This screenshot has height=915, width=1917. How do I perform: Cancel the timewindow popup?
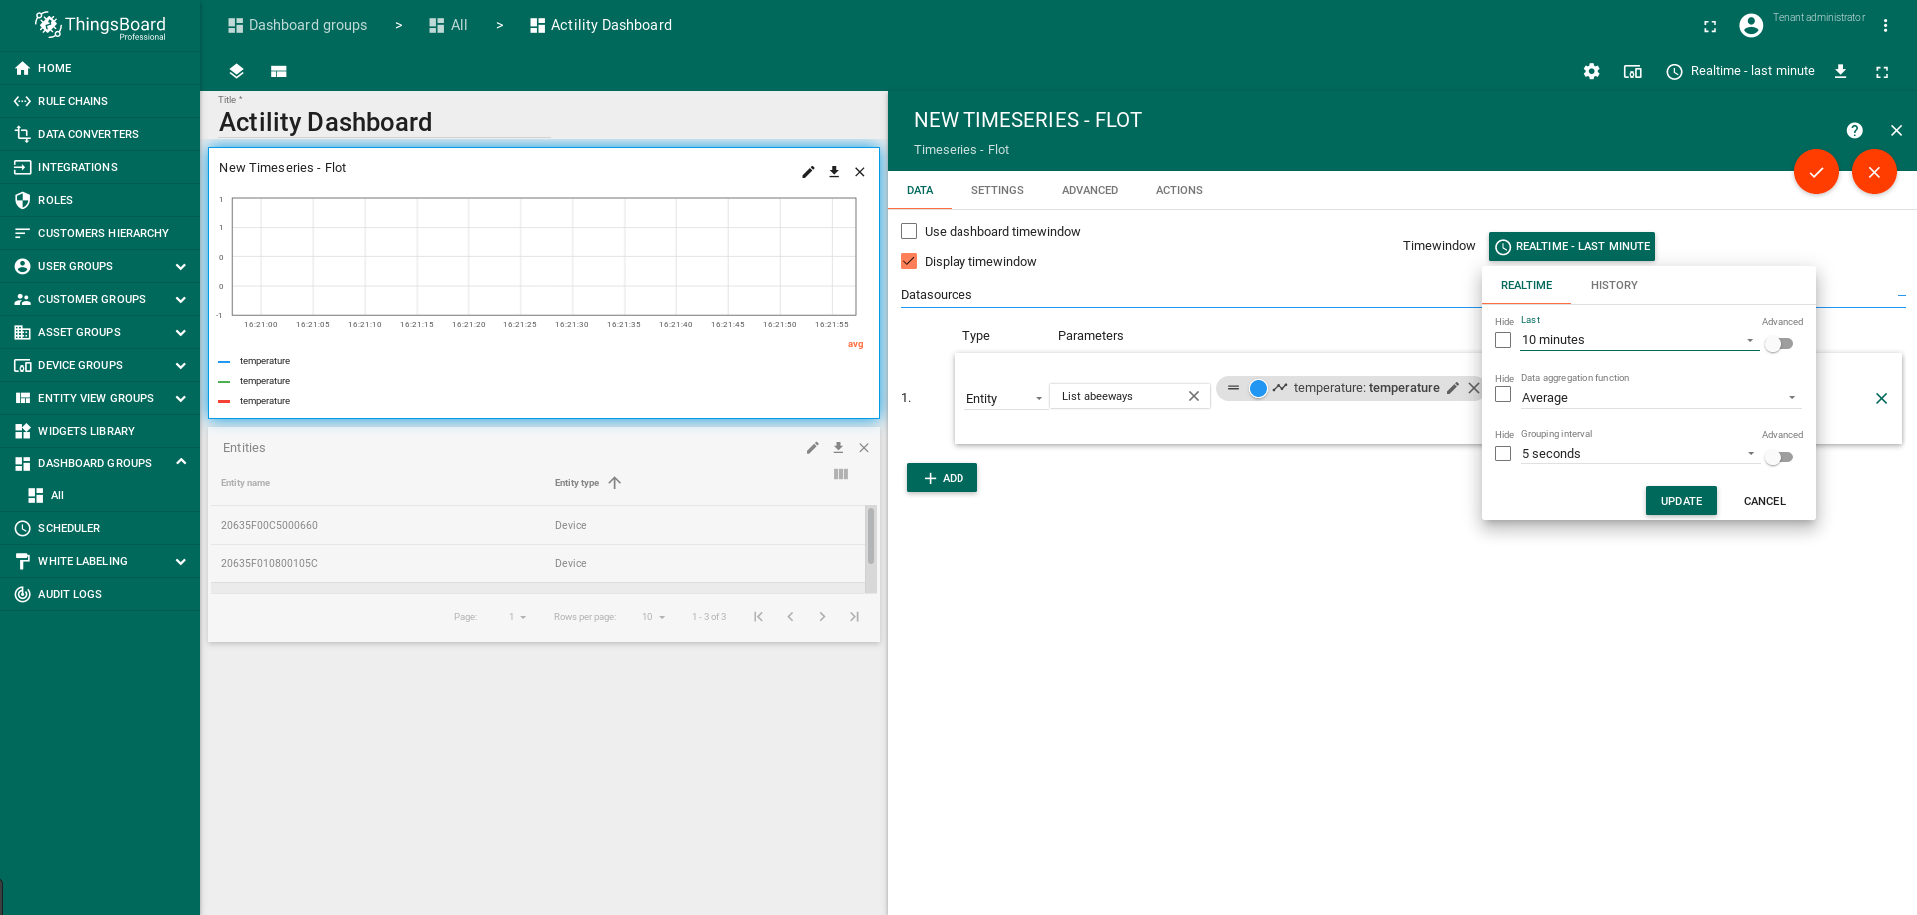(x=1764, y=501)
